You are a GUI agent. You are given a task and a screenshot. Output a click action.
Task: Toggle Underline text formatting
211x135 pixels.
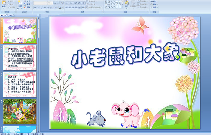tap(41, 8)
